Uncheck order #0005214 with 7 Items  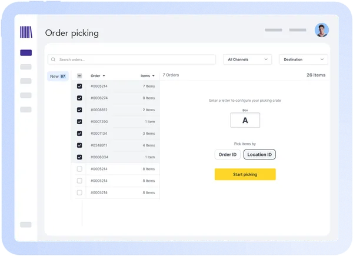tap(79, 87)
